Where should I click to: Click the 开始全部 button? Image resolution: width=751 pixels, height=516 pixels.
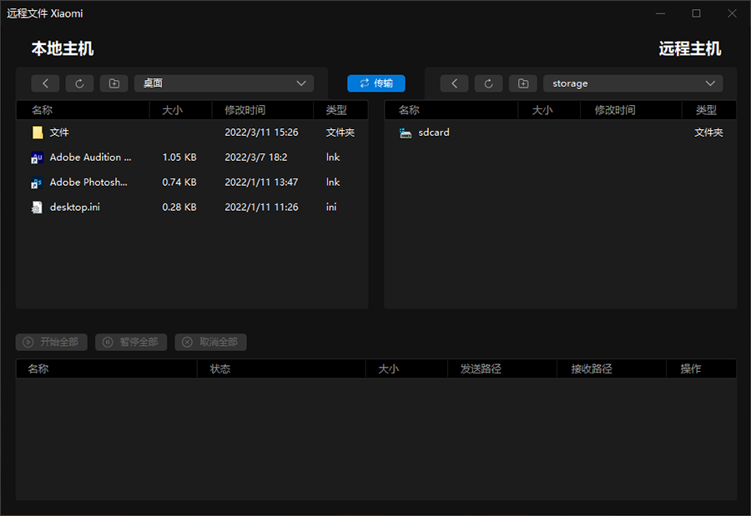click(52, 343)
